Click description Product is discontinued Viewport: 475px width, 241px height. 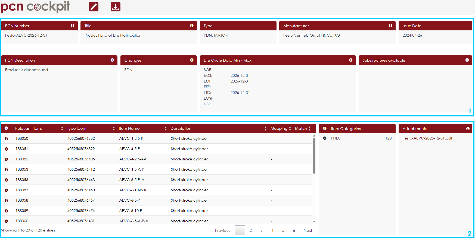(26, 70)
